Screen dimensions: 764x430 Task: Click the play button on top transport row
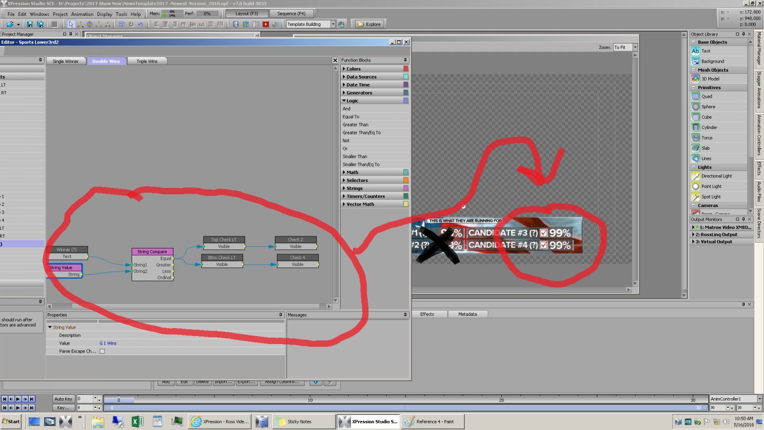click(18, 399)
